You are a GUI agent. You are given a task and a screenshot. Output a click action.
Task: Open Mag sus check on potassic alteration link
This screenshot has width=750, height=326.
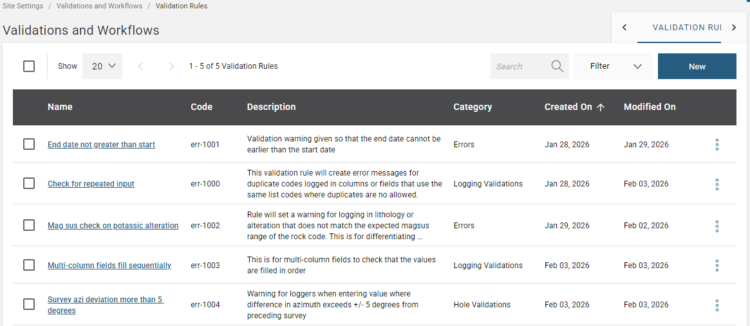coord(113,226)
